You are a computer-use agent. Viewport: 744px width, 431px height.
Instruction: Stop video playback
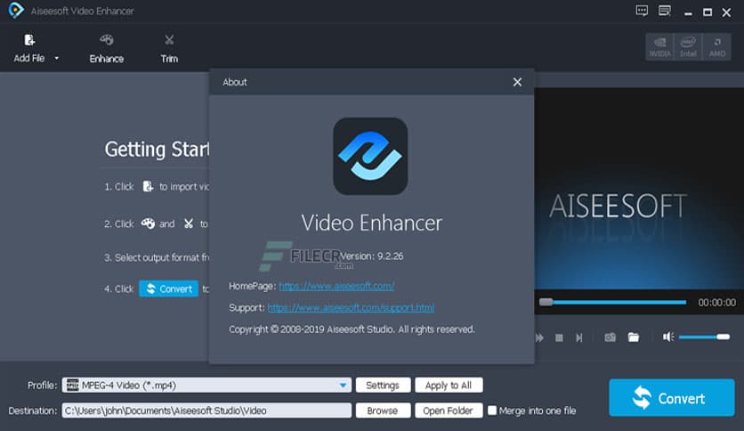pos(559,337)
